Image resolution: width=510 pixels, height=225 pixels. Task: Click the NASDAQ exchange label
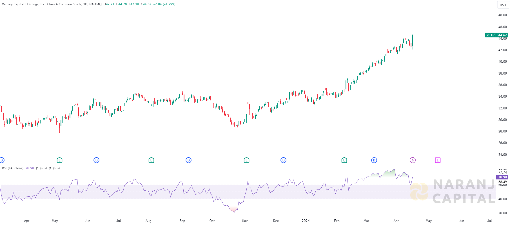[95, 4]
